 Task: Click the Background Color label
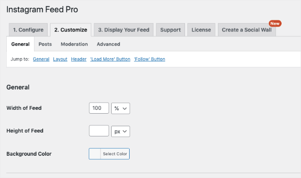29,154
